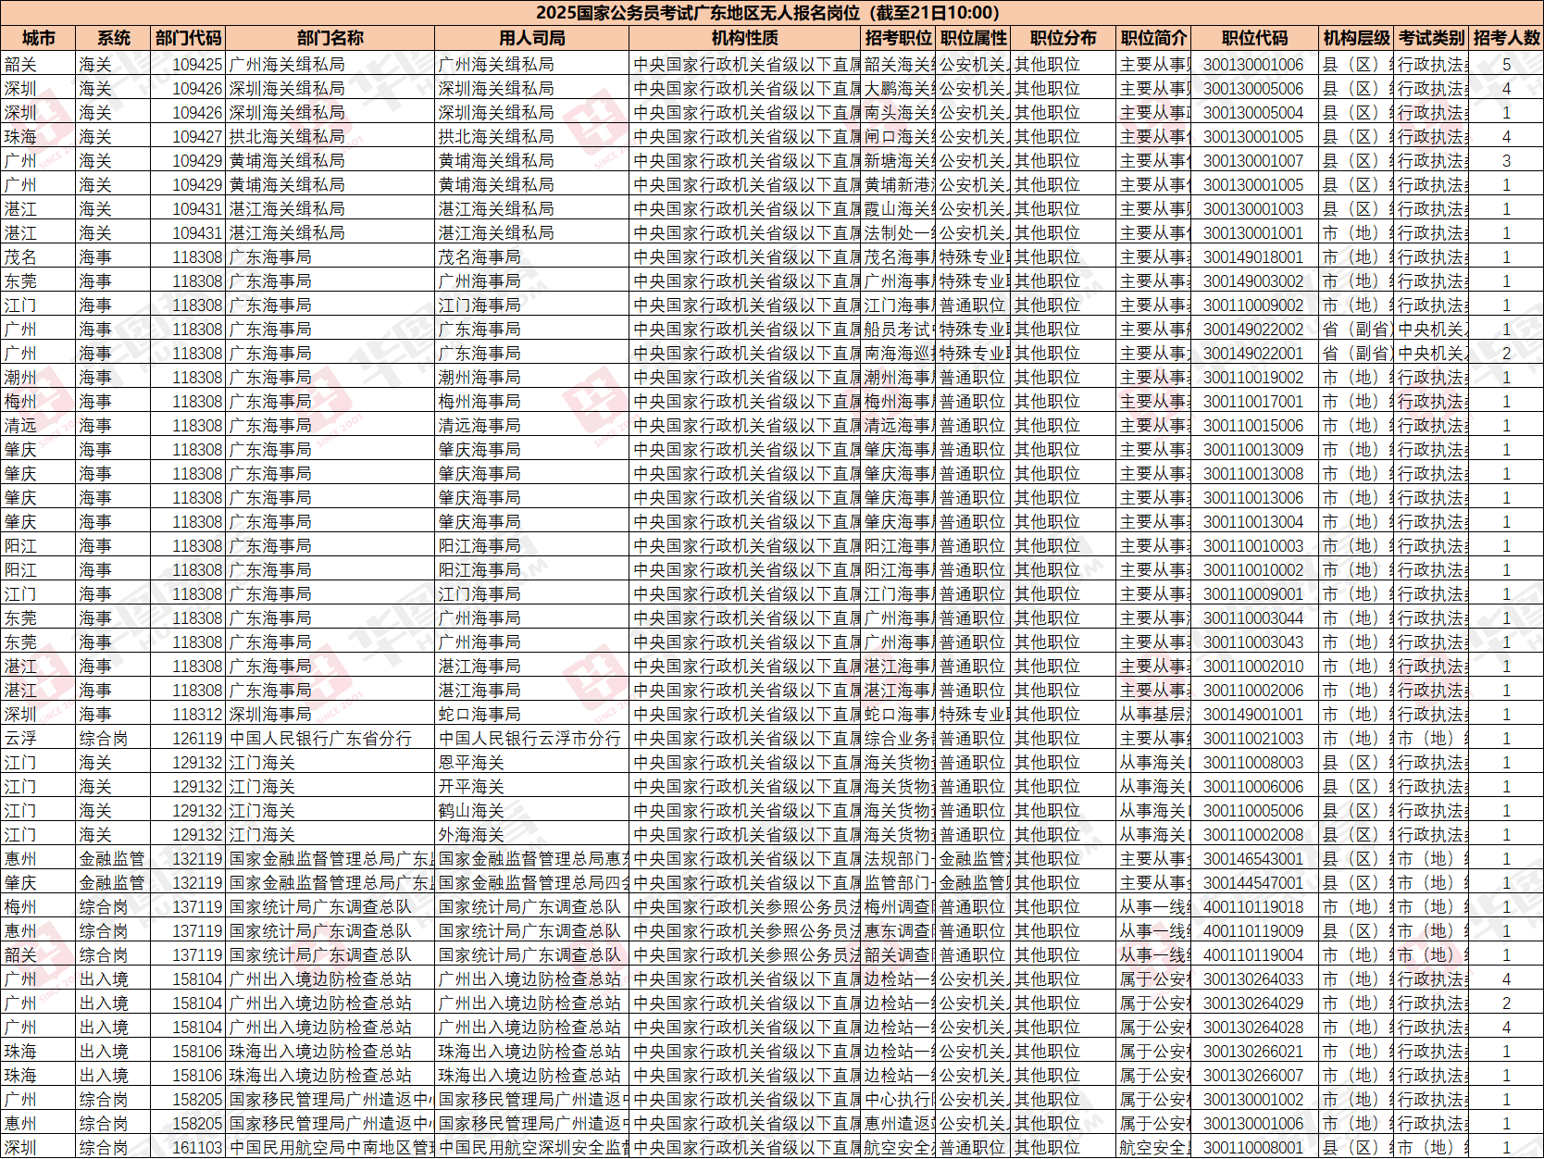Select the 机构层级 header cell
This screenshot has width=1544, height=1159.
pyautogui.click(x=1356, y=38)
